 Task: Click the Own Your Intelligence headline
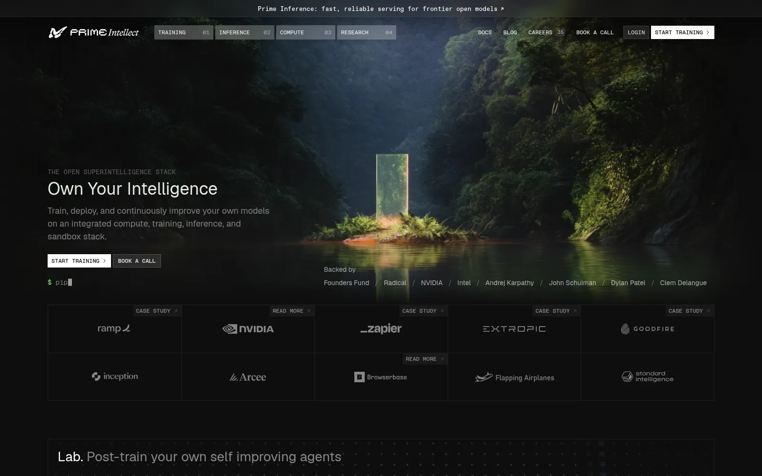coord(132,189)
